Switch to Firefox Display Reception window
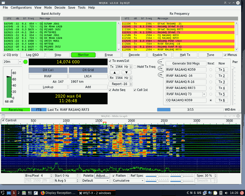Image resolution: width=245 pixels, height=196 pixels. [x=58, y=193]
